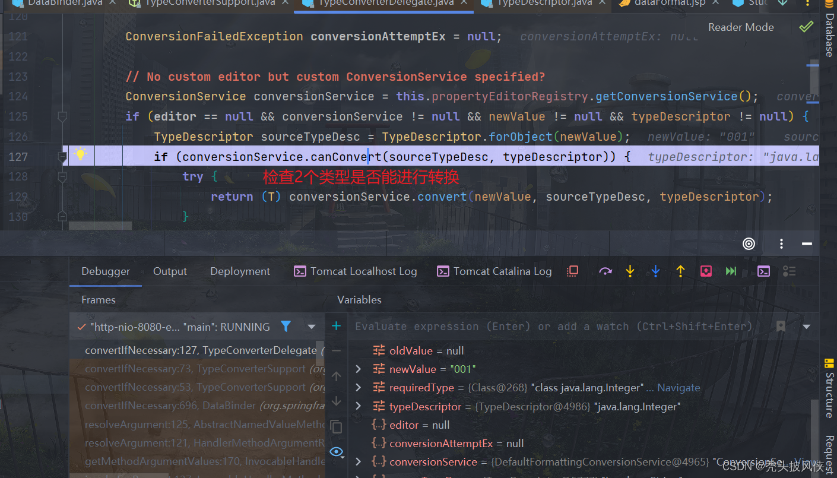Click the pink Drop Frame icon
Image resolution: width=837 pixels, height=478 pixels.
pos(706,271)
